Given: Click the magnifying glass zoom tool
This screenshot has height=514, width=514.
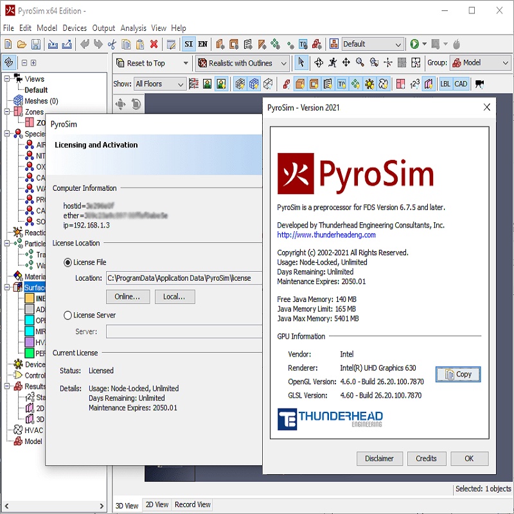Looking at the screenshot, I should 360,63.
